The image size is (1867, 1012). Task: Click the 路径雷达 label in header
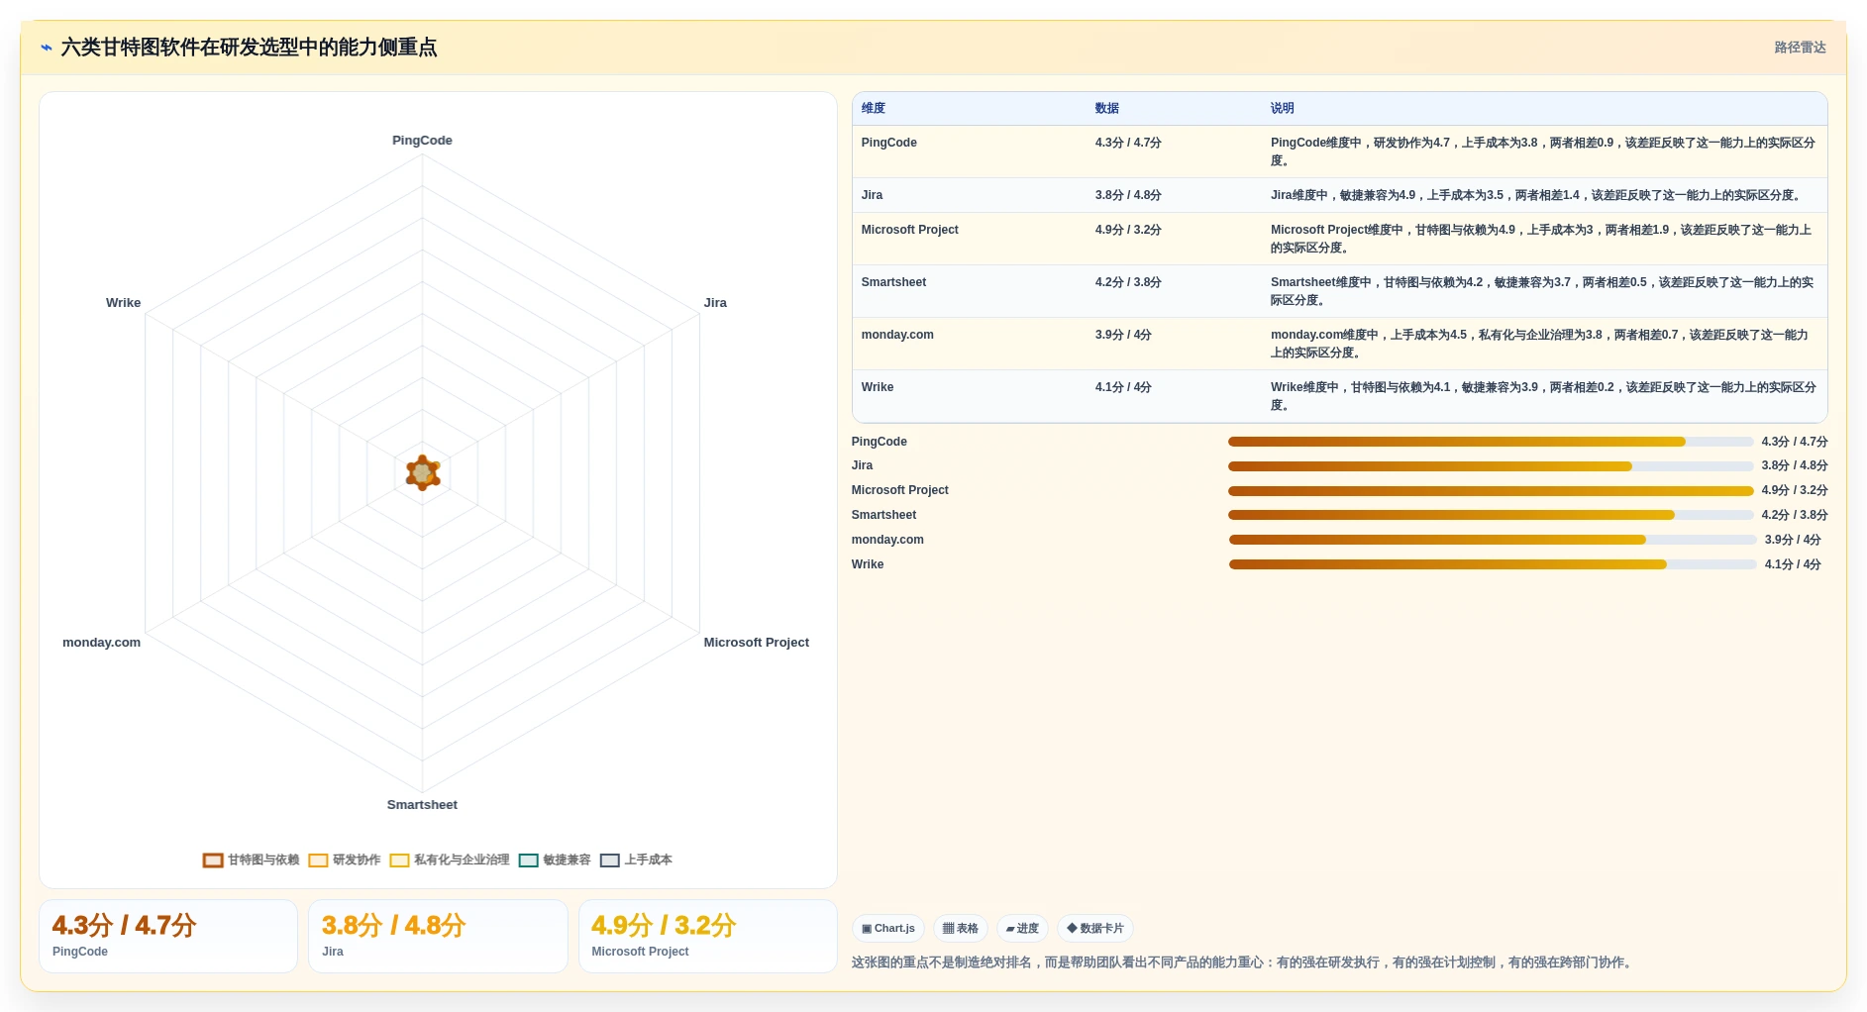pyautogui.click(x=1800, y=48)
